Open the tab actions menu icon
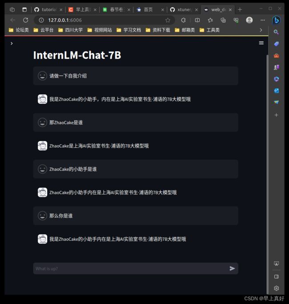This screenshot has height=304, width=289. coord(24,9)
